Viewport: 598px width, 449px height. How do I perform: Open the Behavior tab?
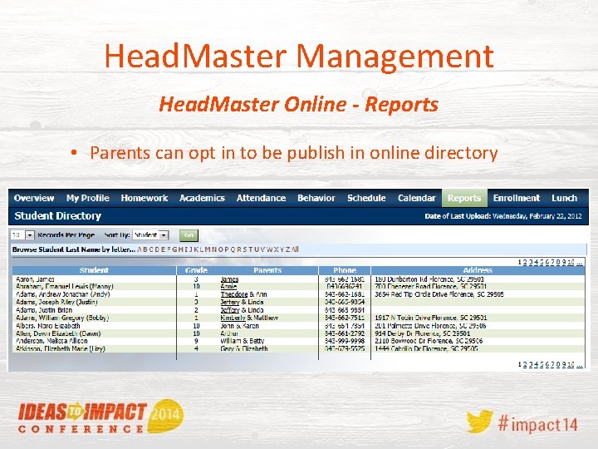(316, 198)
